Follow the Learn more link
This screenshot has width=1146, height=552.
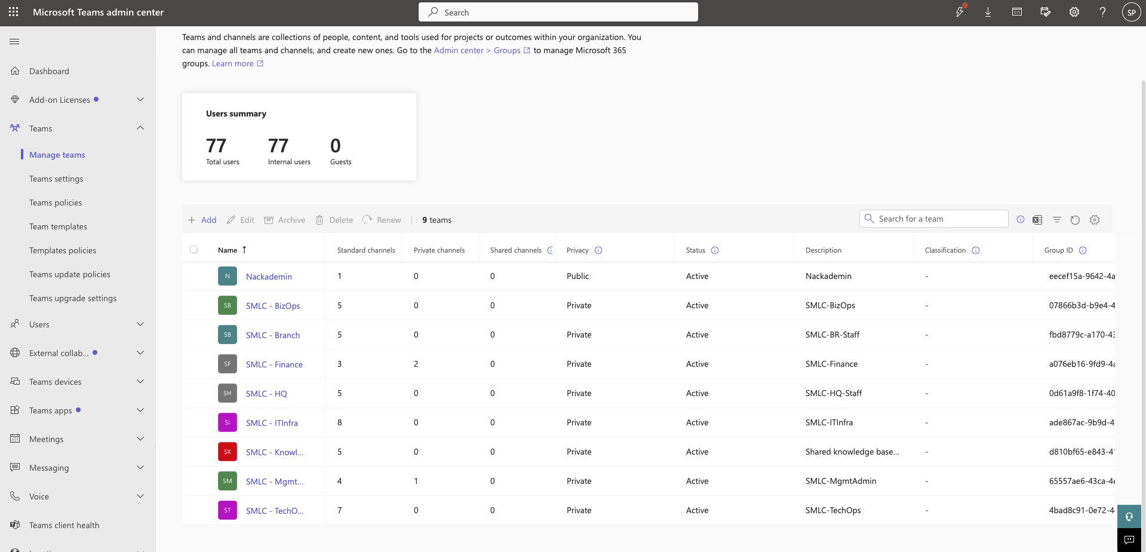point(238,63)
